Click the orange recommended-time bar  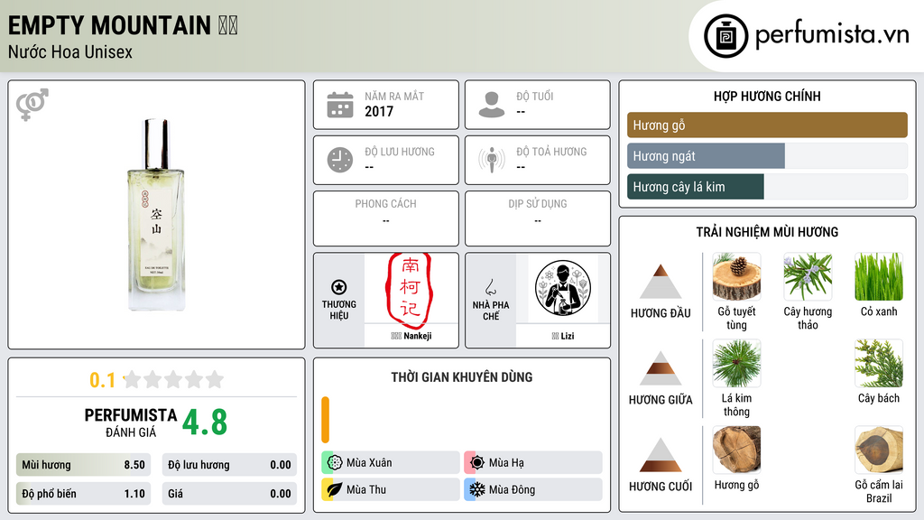pyautogui.click(x=325, y=420)
